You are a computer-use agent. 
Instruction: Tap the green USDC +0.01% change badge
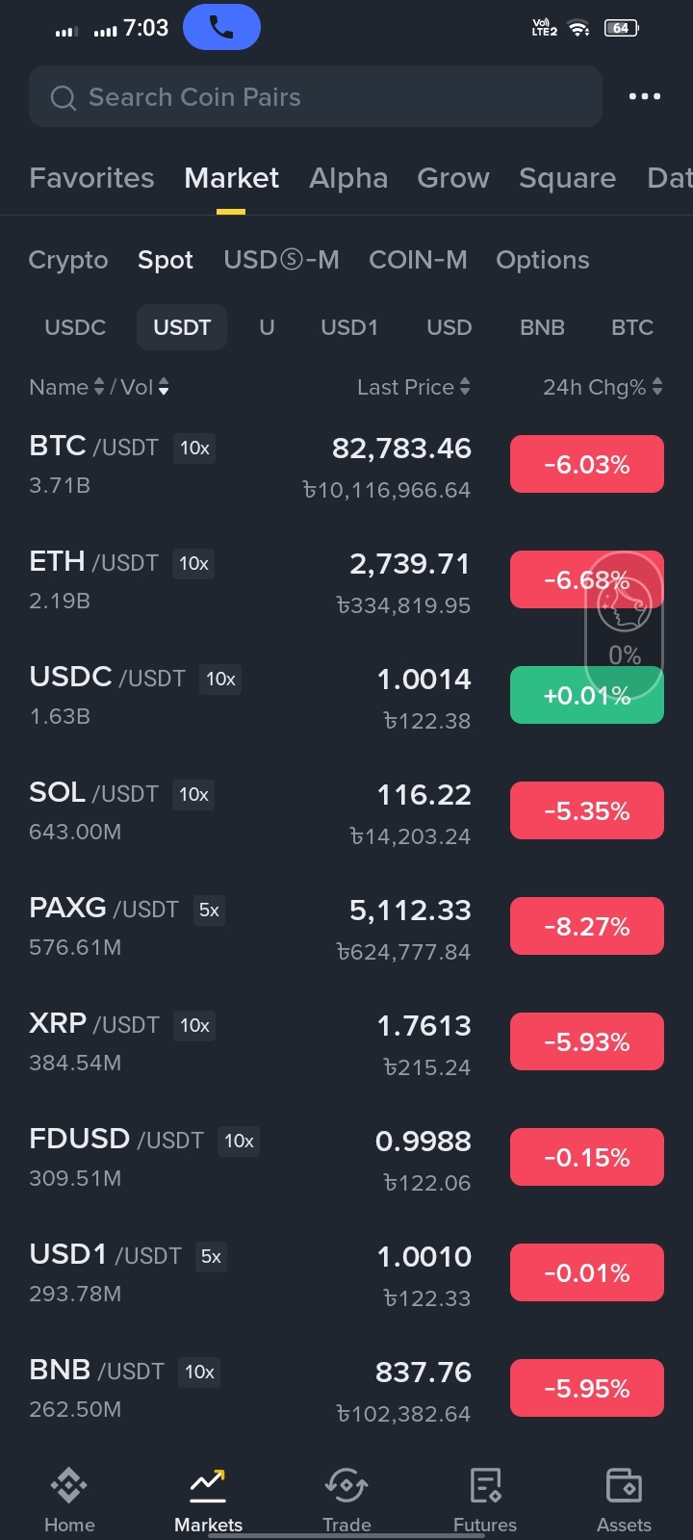tap(587, 695)
